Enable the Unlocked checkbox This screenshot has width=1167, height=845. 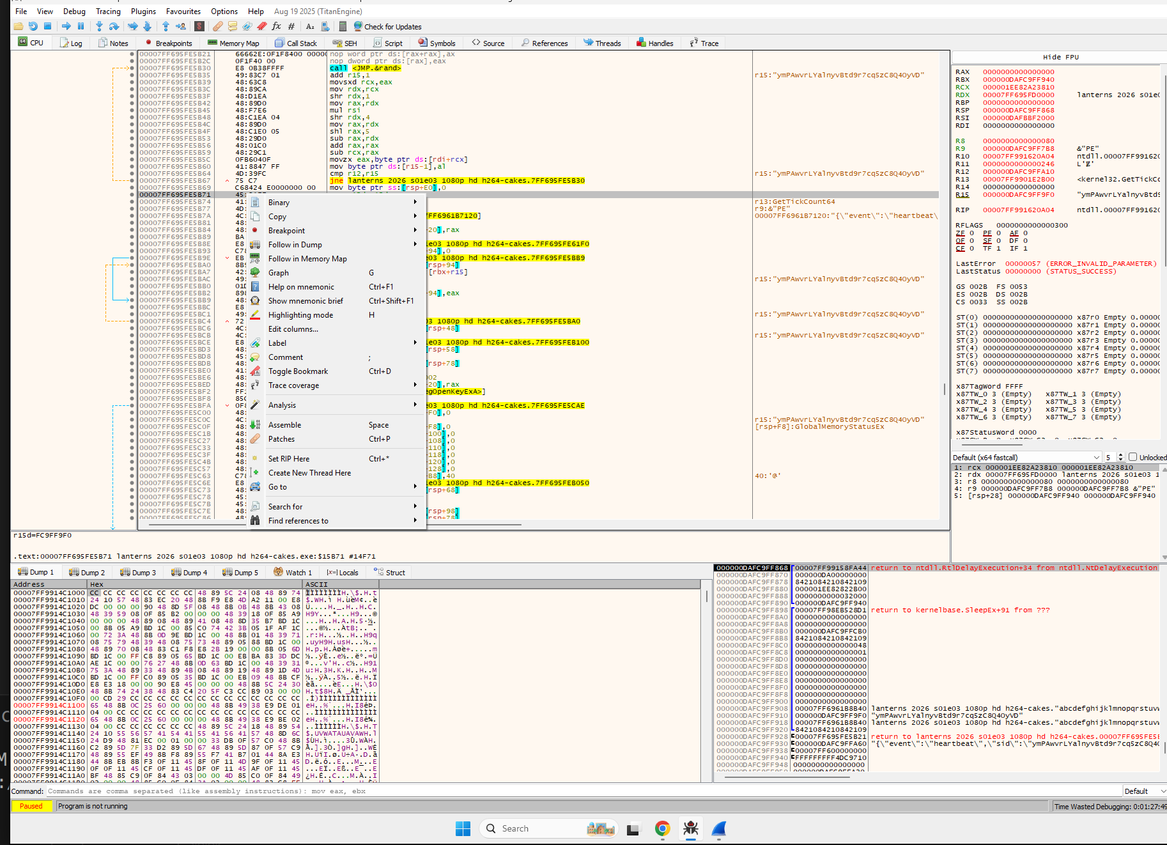pyautogui.click(x=1132, y=457)
